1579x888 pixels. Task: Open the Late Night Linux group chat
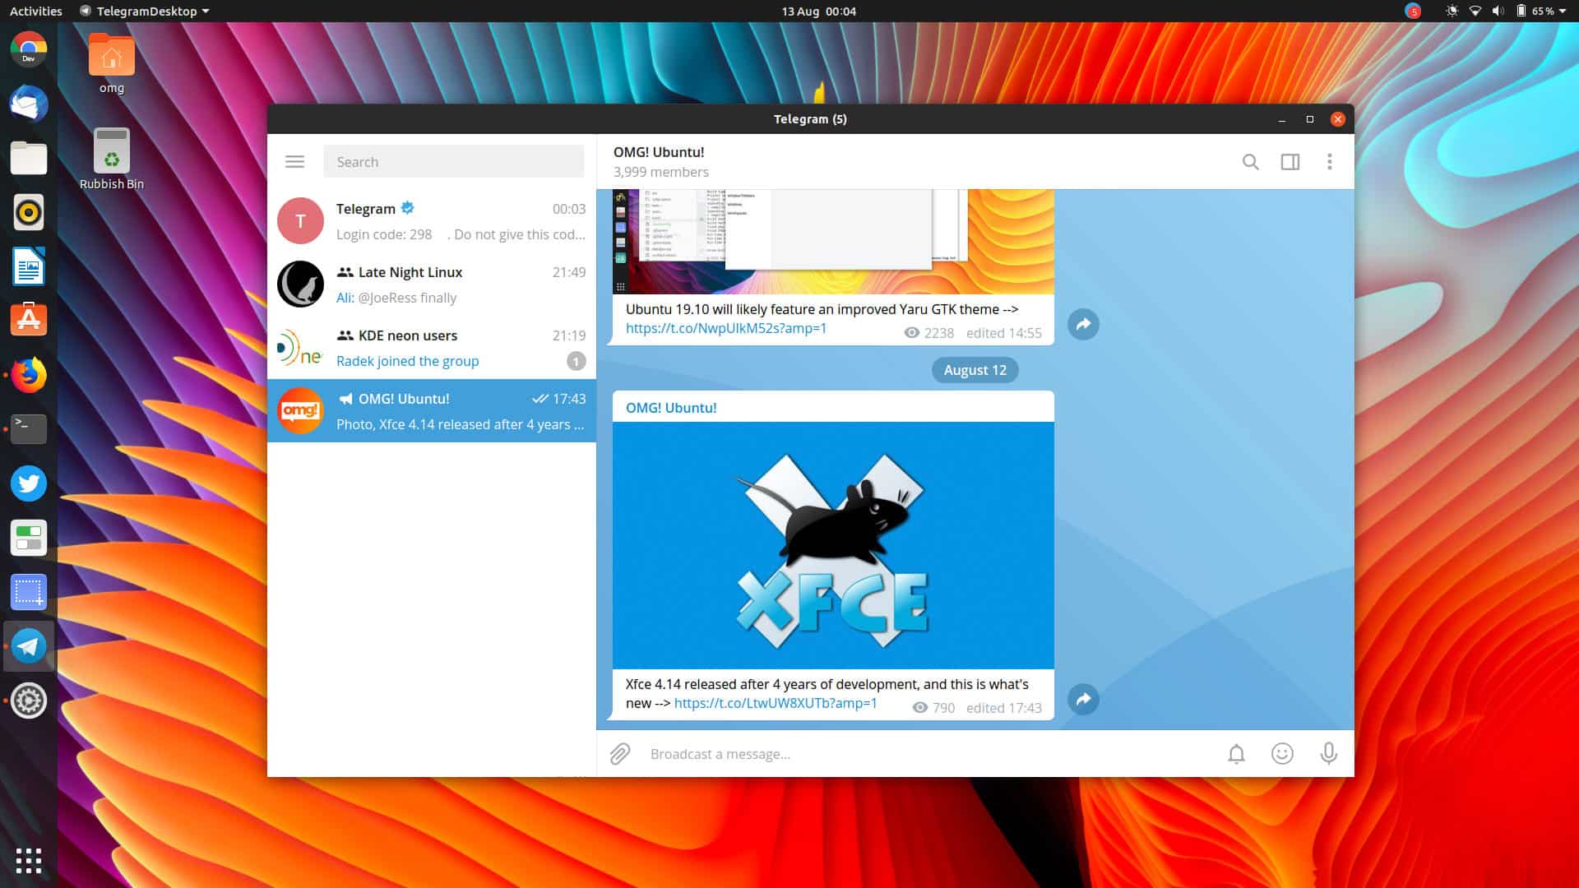tap(432, 284)
